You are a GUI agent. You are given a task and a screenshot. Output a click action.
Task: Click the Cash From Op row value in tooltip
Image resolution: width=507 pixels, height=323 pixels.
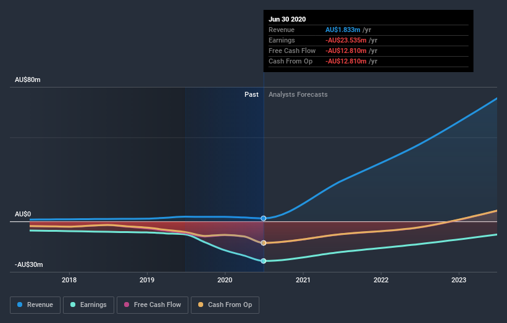346,61
